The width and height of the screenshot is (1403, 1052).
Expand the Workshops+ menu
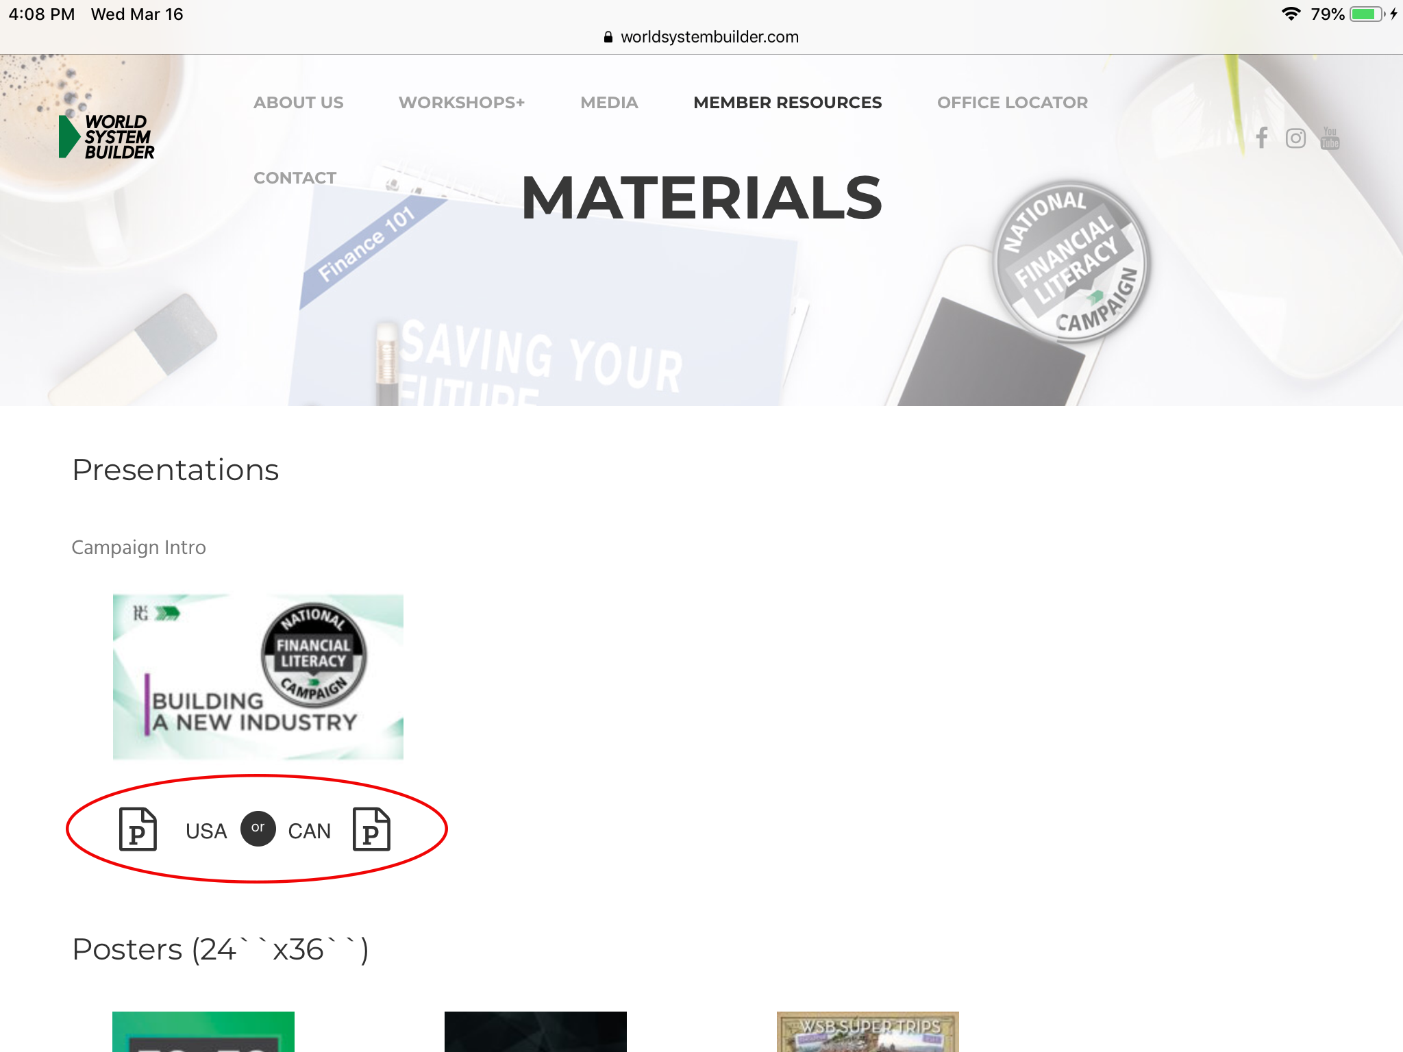[x=462, y=103]
